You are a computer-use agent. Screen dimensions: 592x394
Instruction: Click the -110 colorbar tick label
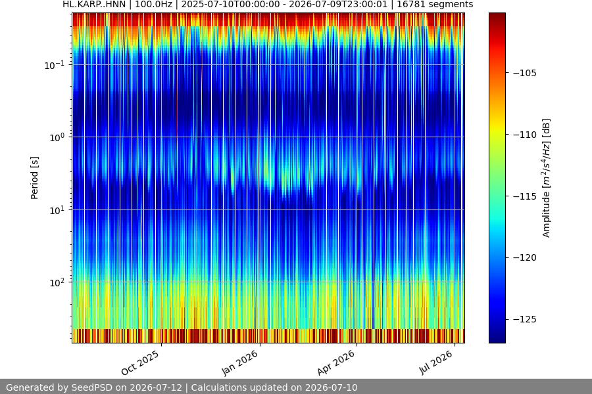(x=525, y=135)
